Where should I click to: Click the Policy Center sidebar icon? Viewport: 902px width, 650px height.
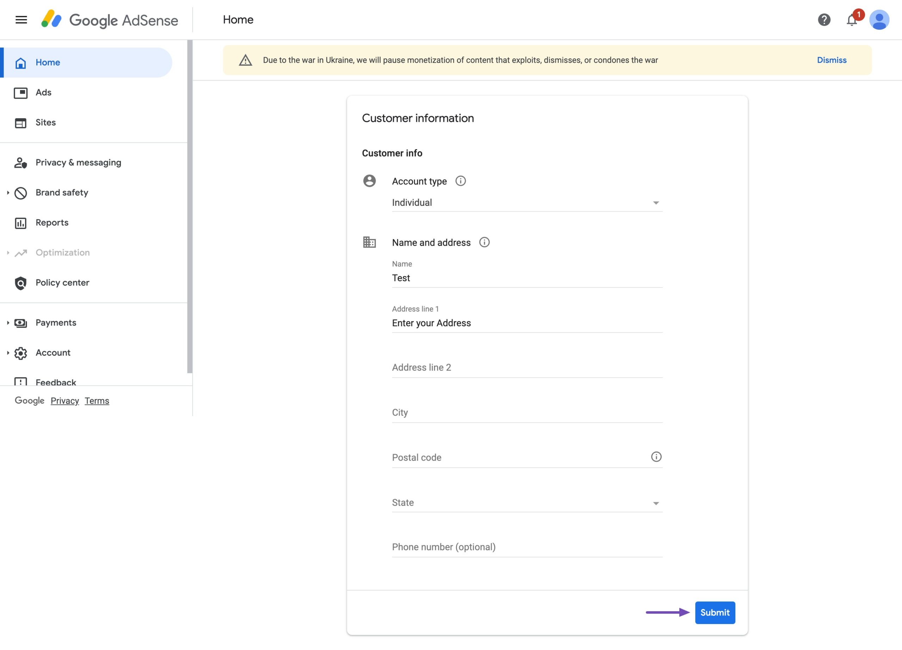[21, 283]
